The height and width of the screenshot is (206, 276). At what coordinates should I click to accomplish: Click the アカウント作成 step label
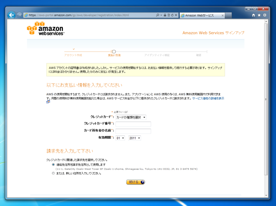click(x=73, y=55)
